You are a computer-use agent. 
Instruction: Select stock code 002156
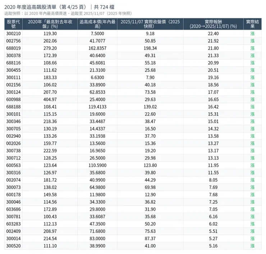coord(13,85)
